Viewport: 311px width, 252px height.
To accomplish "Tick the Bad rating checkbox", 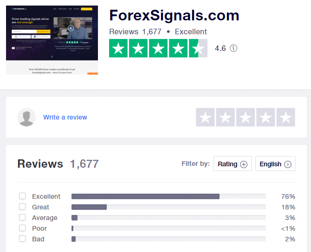I will [x=22, y=239].
